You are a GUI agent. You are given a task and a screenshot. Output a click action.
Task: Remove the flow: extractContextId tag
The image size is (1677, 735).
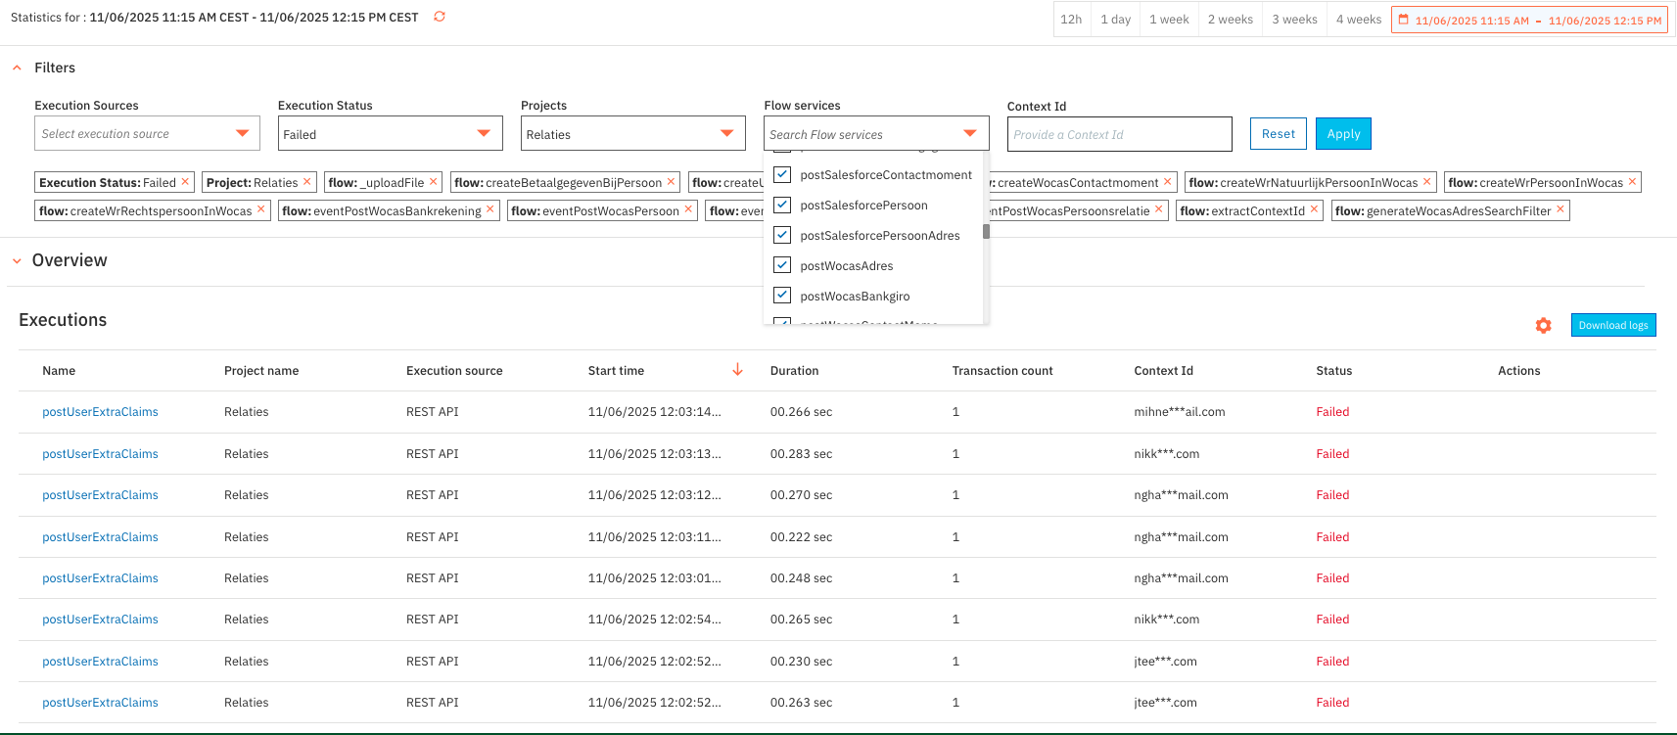click(x=1314, y=209)
